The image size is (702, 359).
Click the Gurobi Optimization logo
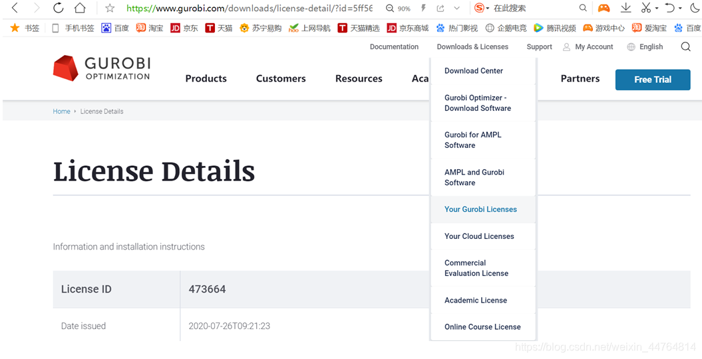pos(102,68)
